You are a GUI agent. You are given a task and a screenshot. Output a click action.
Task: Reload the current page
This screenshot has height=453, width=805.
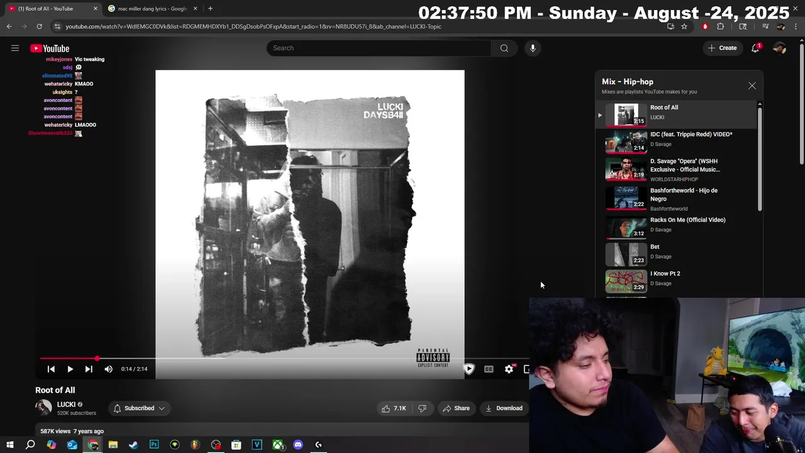[39, 26]
